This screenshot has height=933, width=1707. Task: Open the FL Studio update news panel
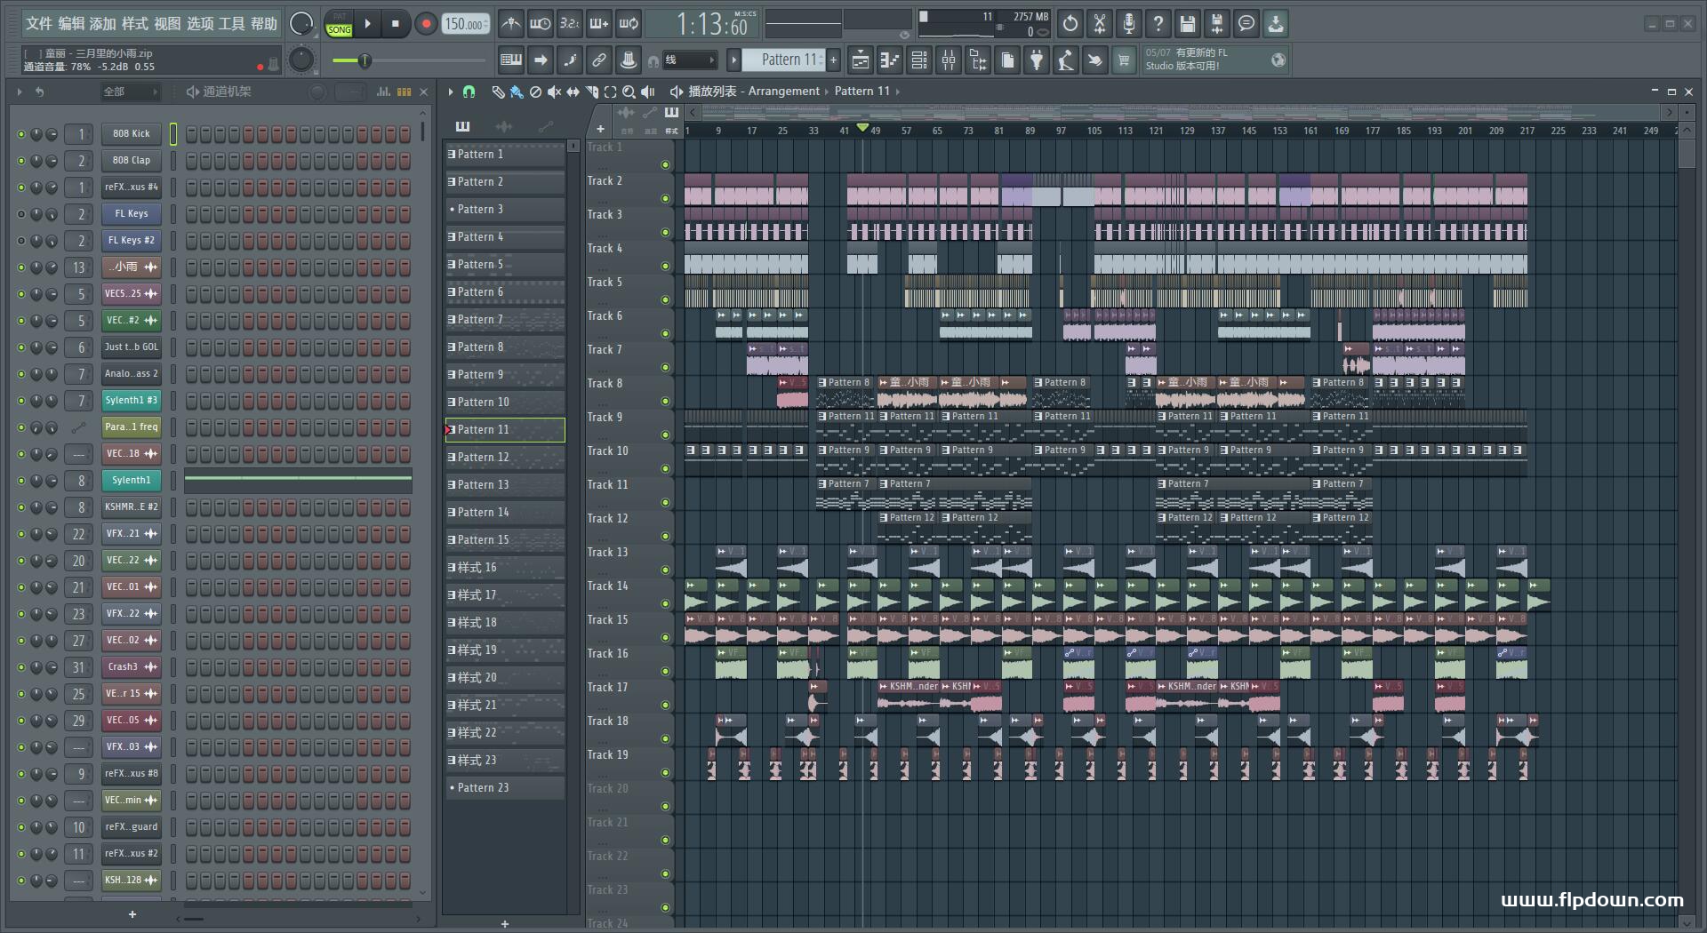tap(1216, 60)
